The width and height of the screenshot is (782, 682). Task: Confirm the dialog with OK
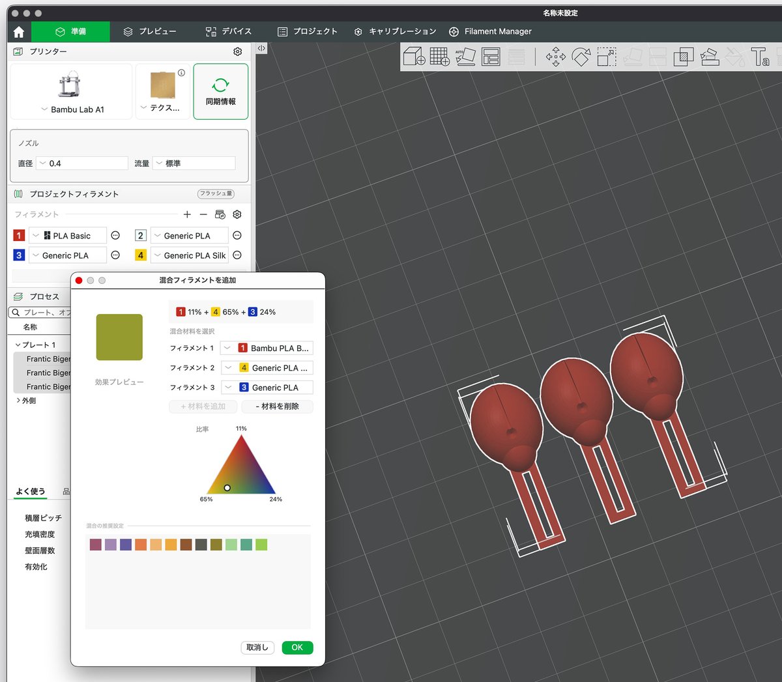[x=297, y=647]
